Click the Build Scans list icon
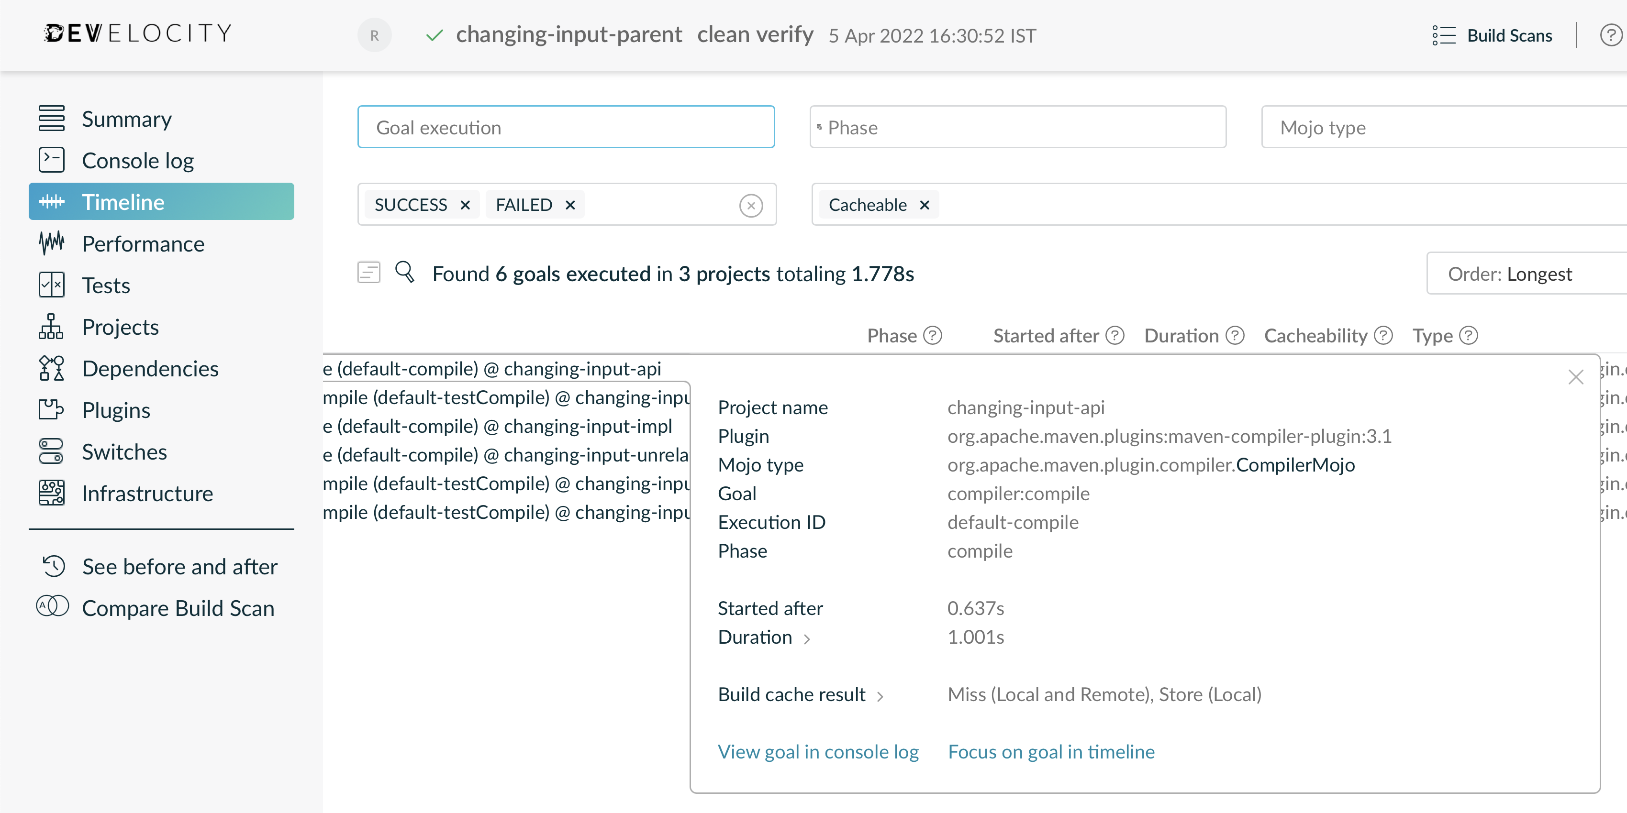 click(1444, 35)
